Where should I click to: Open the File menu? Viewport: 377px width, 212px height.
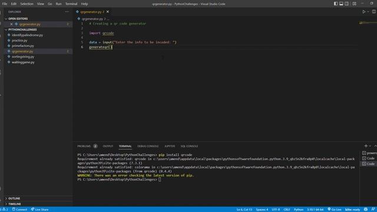click(5, 4)
